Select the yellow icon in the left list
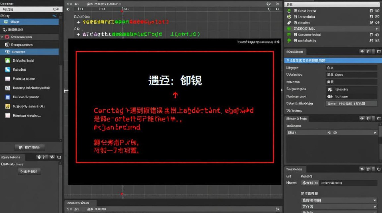The width and height of the screenshot is (382, 213). (x=8, y=106)
